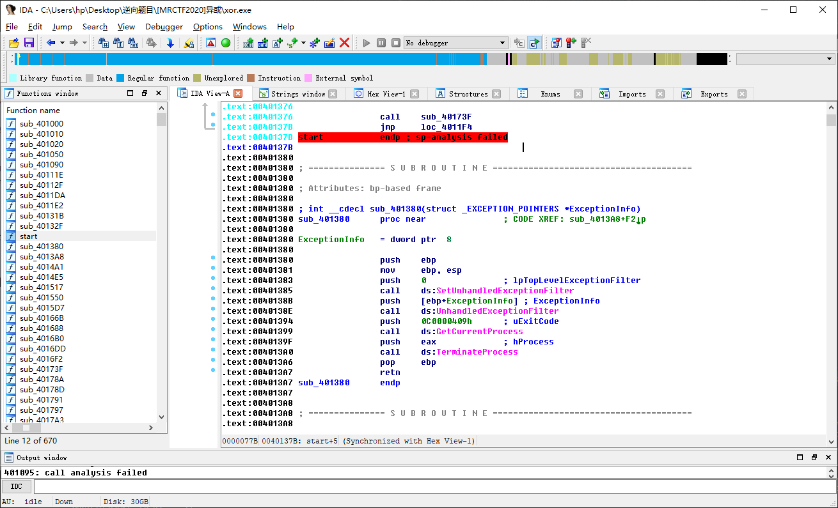Click the Regular function blue legend swatch
The image size is (838, 508).
point(120,78)
